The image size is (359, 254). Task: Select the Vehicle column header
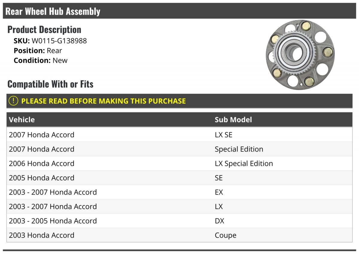(22, 120)
